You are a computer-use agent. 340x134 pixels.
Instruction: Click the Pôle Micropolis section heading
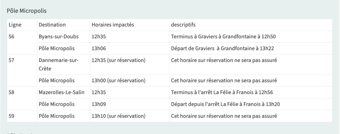[x=27, y=11]
